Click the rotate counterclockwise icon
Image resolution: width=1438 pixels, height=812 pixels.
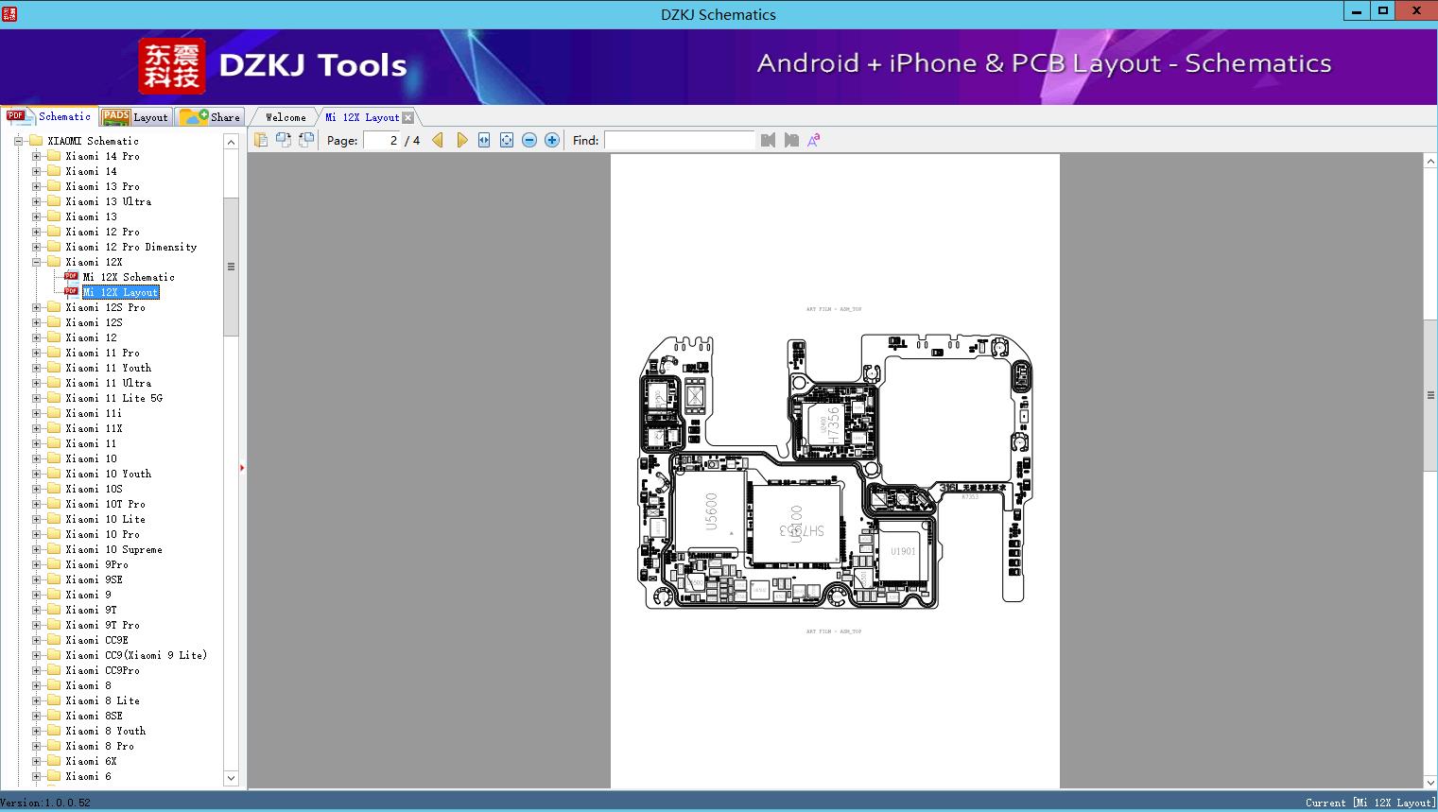pyautogui.click(x=284, y=140)
